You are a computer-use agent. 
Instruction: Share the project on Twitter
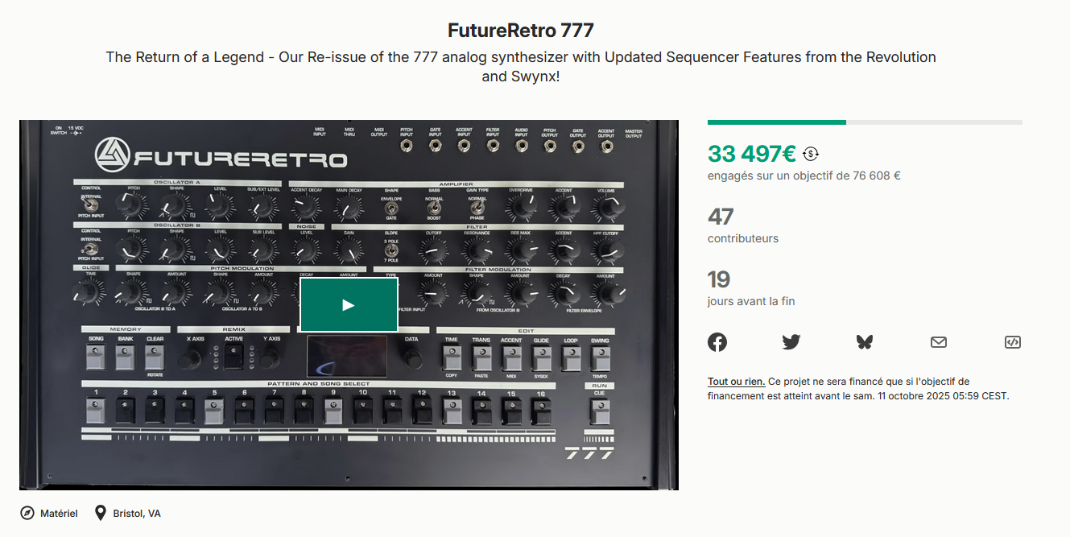[791, 342]
